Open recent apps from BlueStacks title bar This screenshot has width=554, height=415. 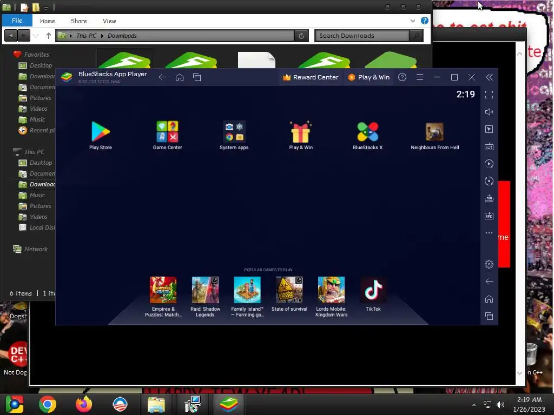[197, 77]
